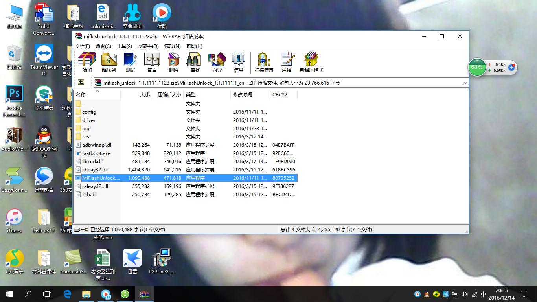Sort files by 大小 column header
The width and height of the screenshot is (537, 302).
[136, 94]
